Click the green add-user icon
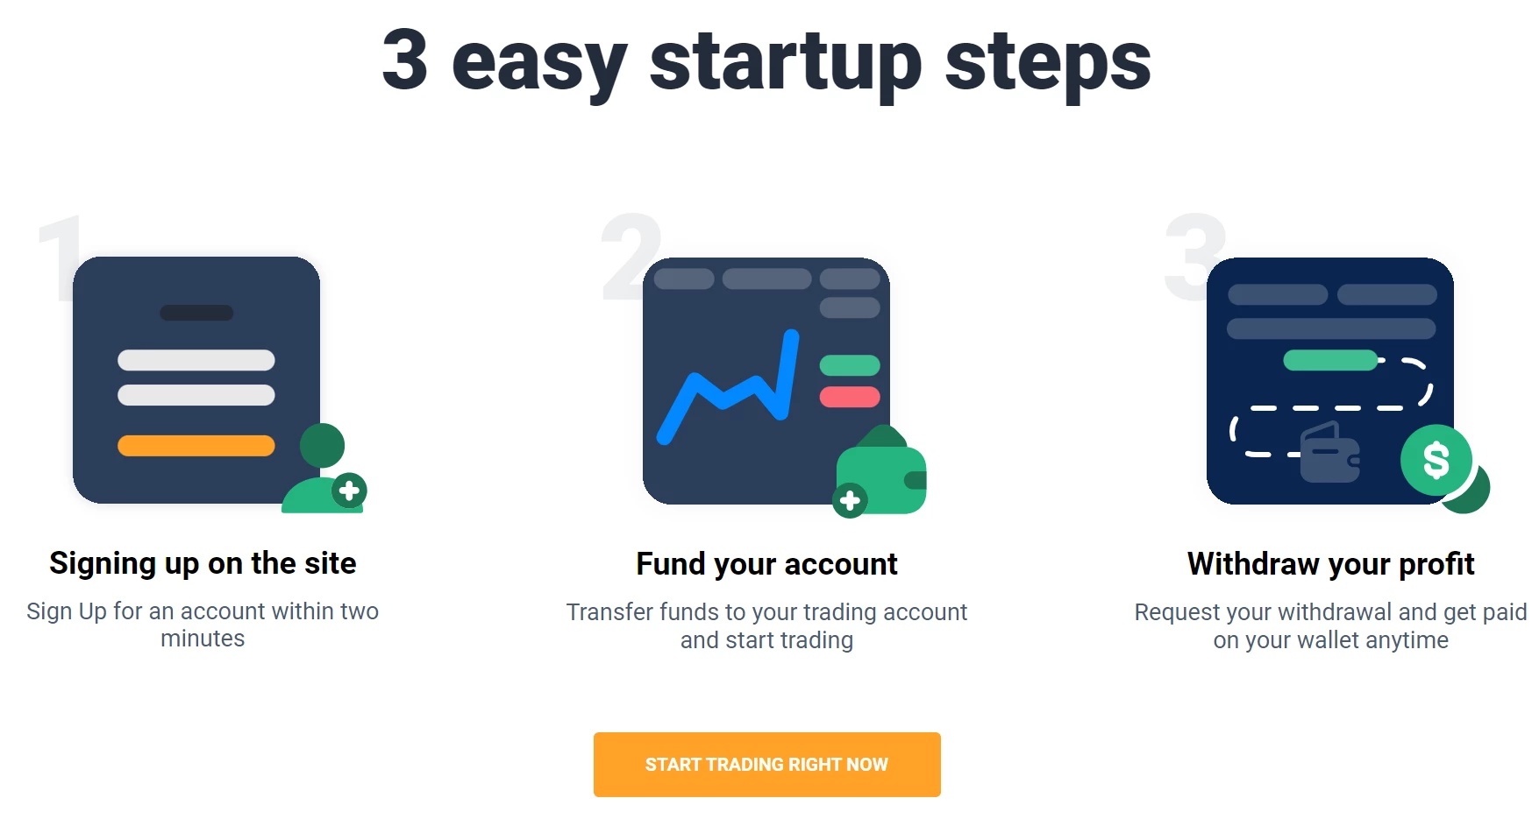 [324, 469]
